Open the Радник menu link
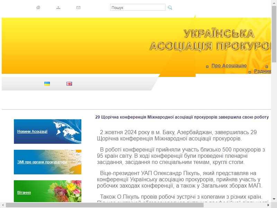 pos(262,71)
